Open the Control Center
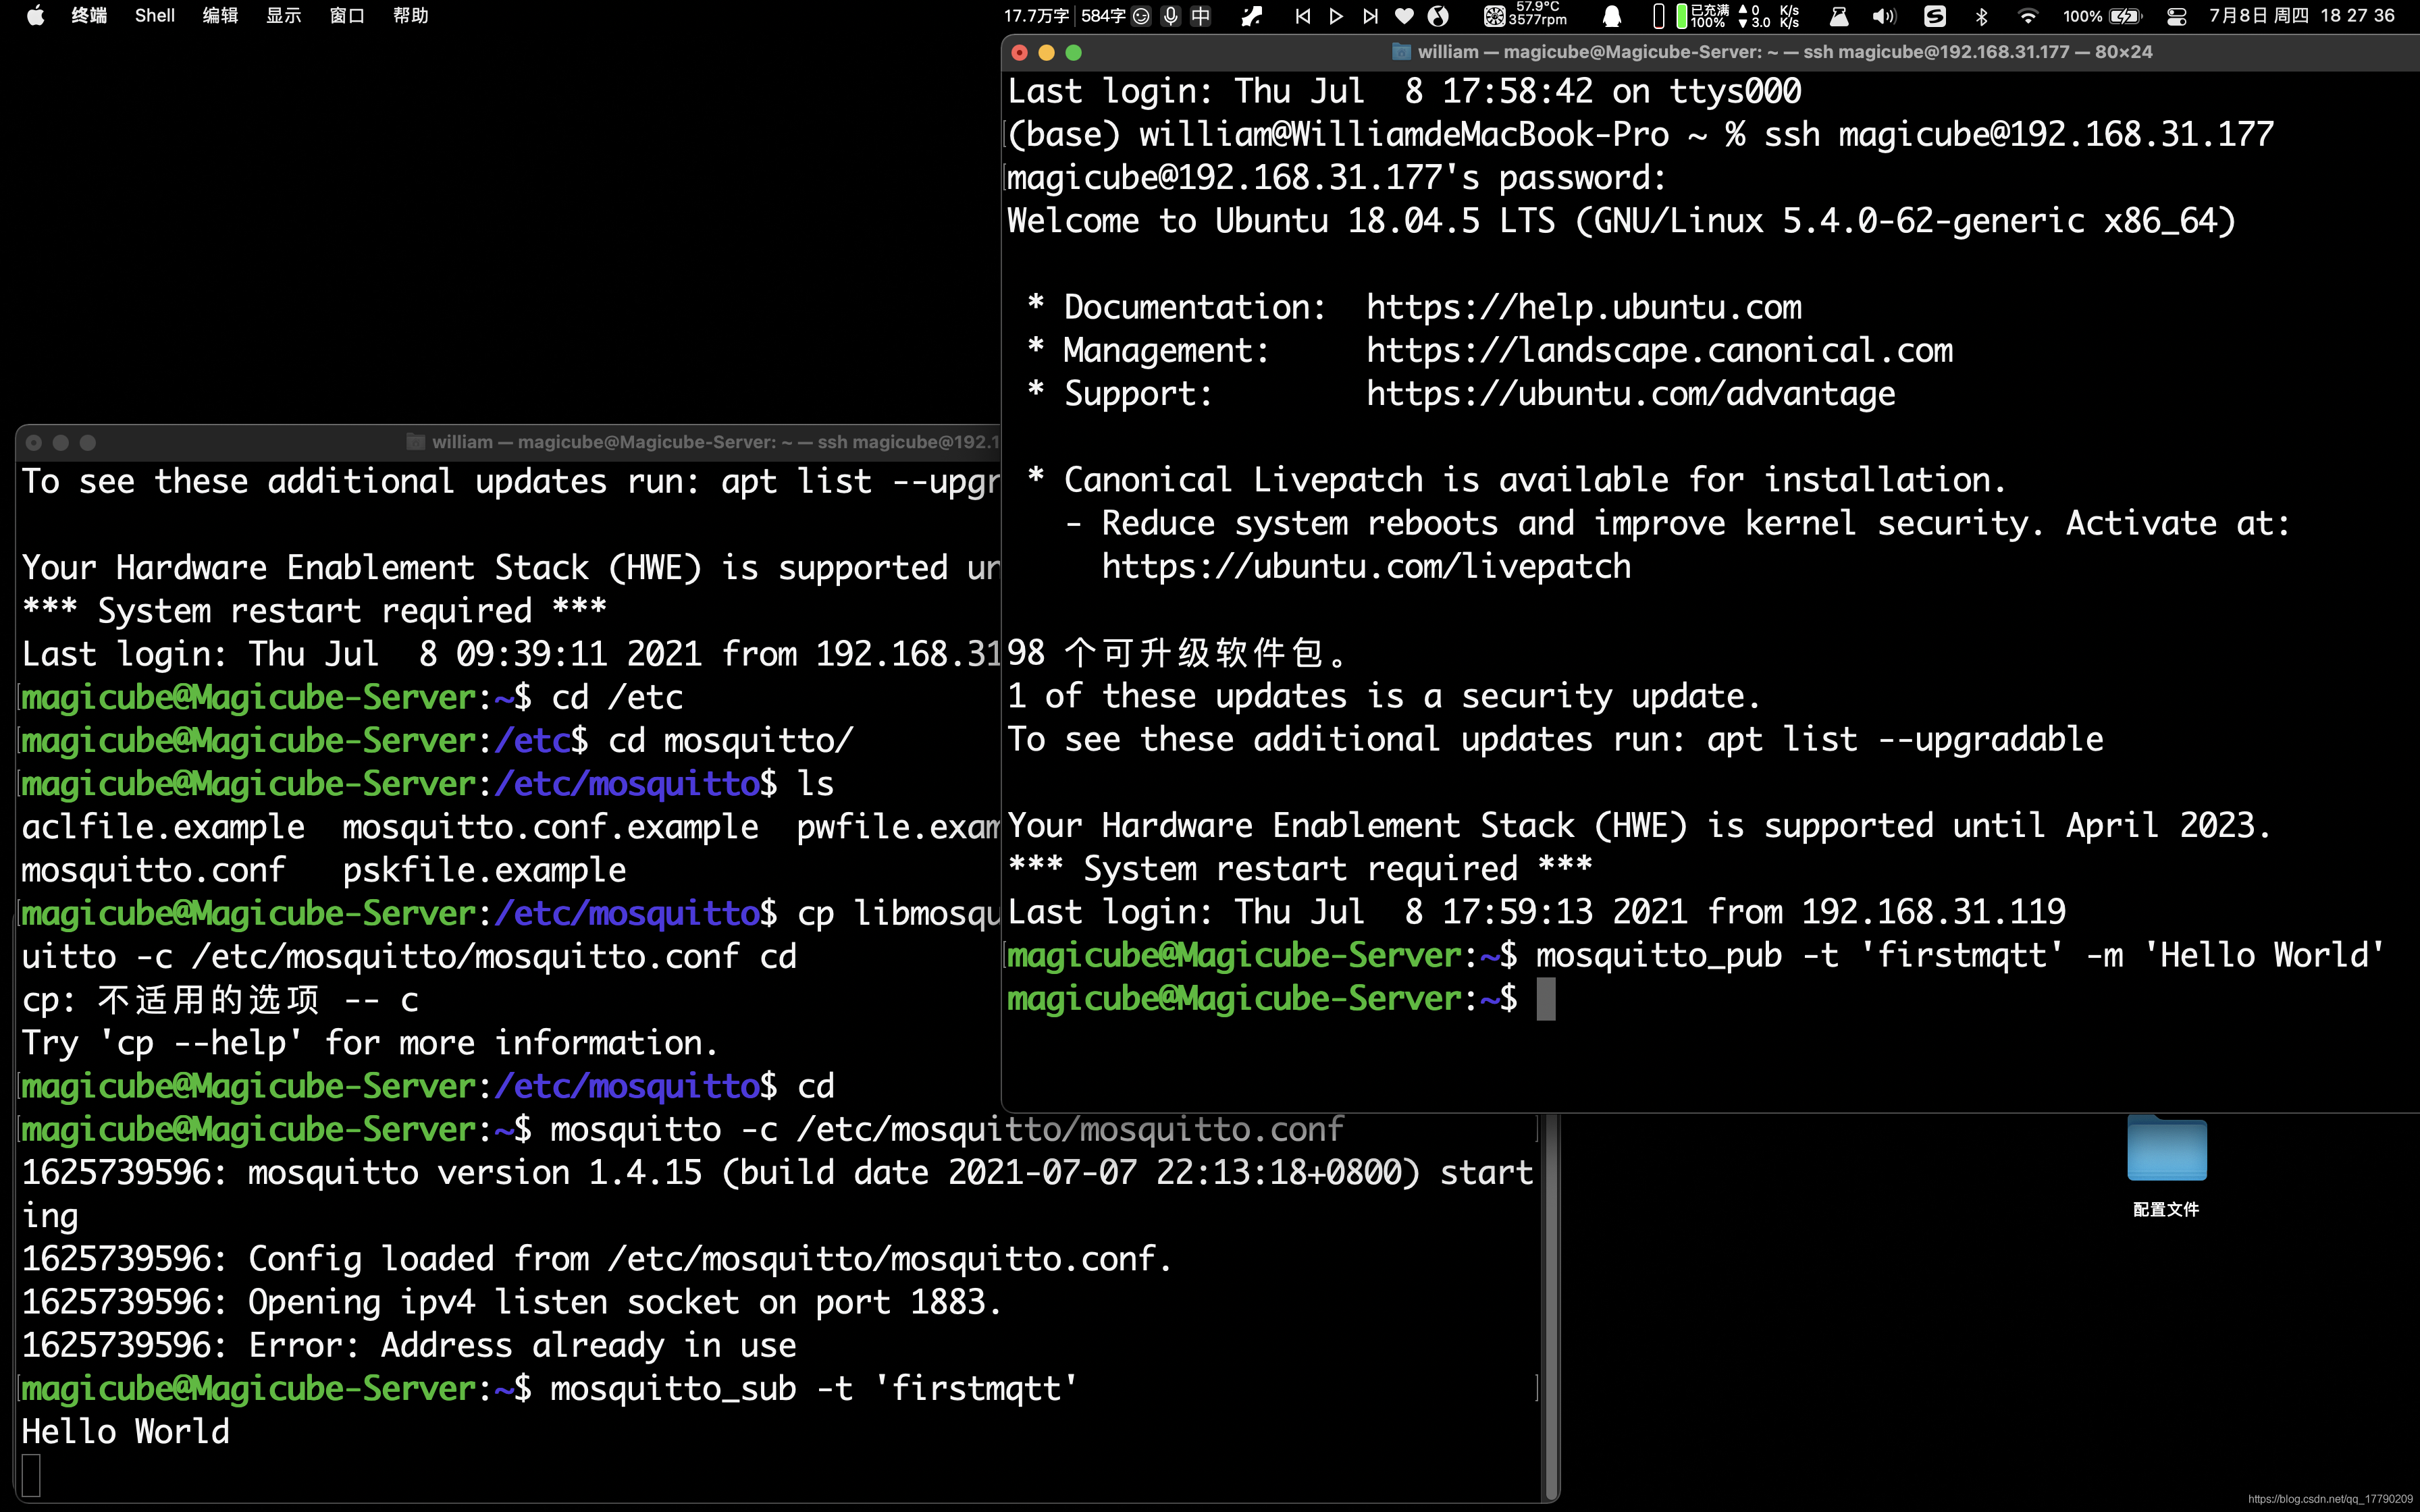Screen dimensions: 2420x1512 coord(2176,16)
